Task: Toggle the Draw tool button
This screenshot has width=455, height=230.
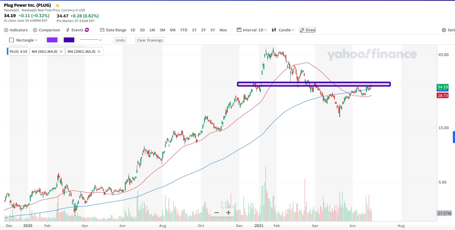Action: [308, 30]
